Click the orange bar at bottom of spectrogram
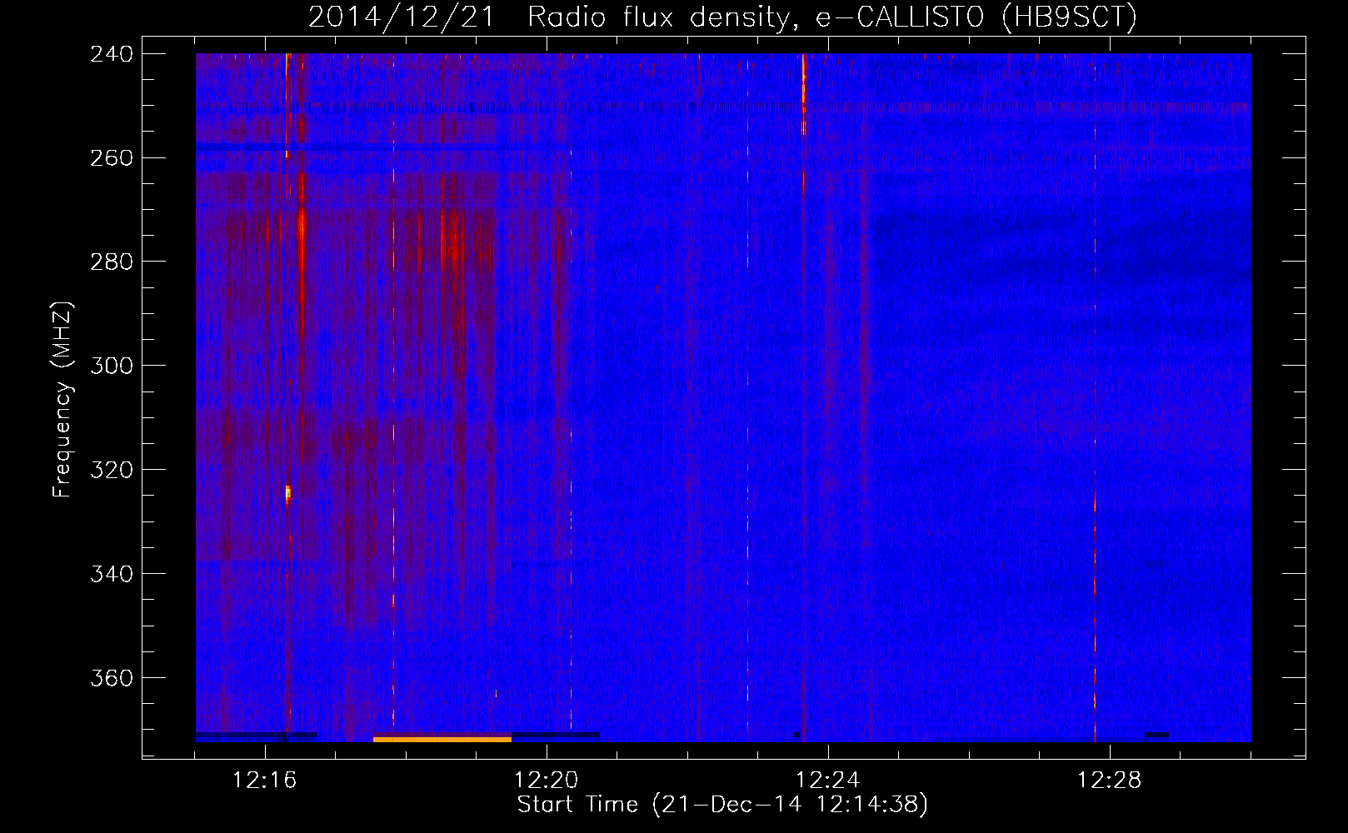Screen dimensions: 1348x833 (442, 739)
